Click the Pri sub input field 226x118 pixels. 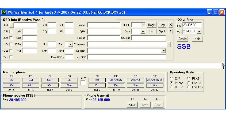pyautogui.click(x=104, y=38)
